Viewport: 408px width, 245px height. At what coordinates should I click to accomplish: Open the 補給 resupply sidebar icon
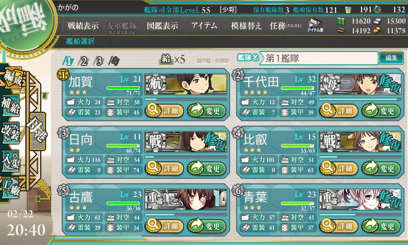coord(11,106)
